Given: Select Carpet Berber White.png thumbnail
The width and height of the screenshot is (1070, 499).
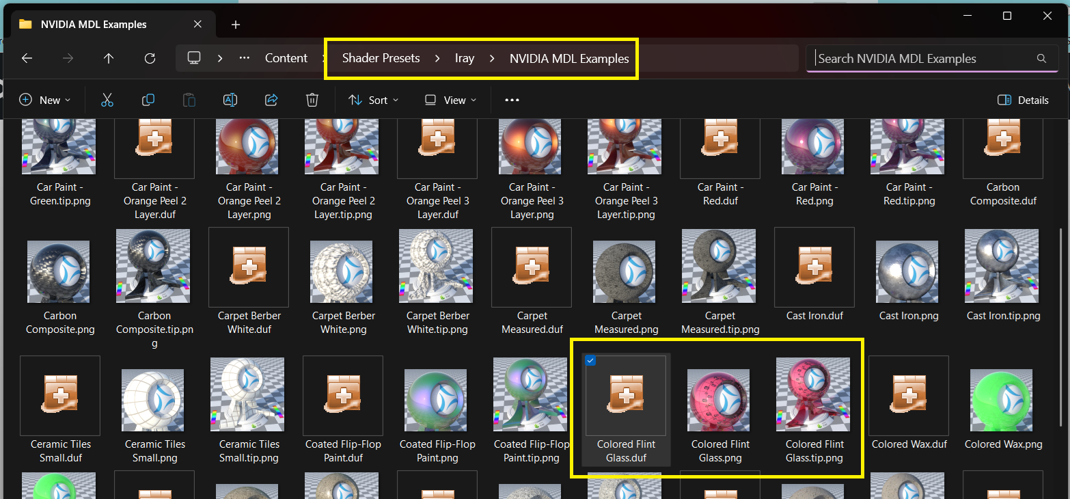Looking at the screenshot, I should [342, 271].
